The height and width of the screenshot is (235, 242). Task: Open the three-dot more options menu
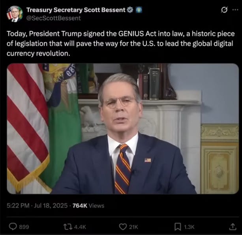tap(235, 10)
